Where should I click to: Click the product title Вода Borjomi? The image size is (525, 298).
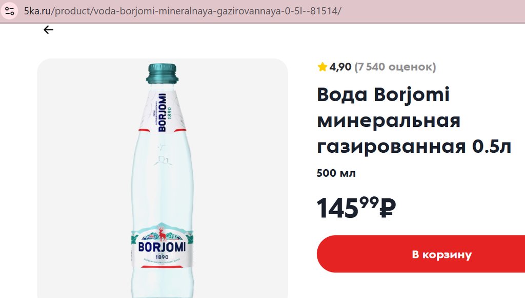pyautogui.click(x=383, y=95)
